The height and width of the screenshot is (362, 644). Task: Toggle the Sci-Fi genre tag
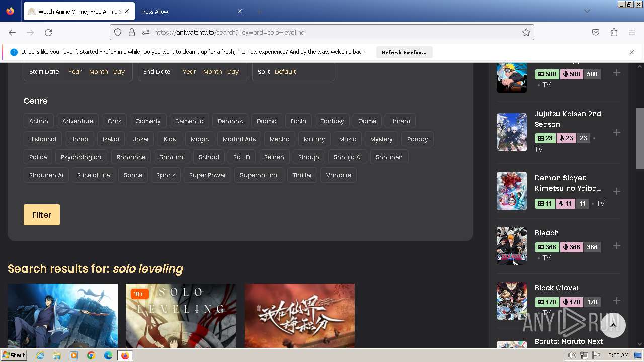(242, 157)
